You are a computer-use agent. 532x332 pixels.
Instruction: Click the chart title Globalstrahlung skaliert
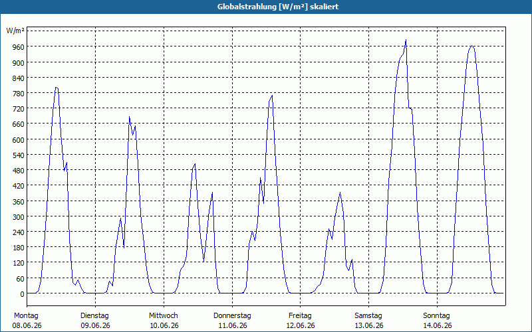point(278,7)
